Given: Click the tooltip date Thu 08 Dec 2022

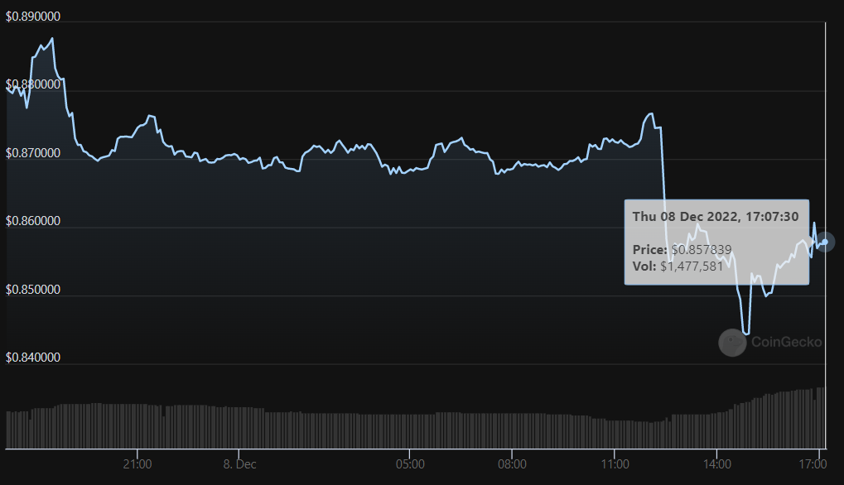Looking at the screenshot, I should coord(715,216).
